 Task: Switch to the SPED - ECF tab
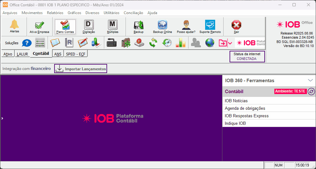[76, 54]
